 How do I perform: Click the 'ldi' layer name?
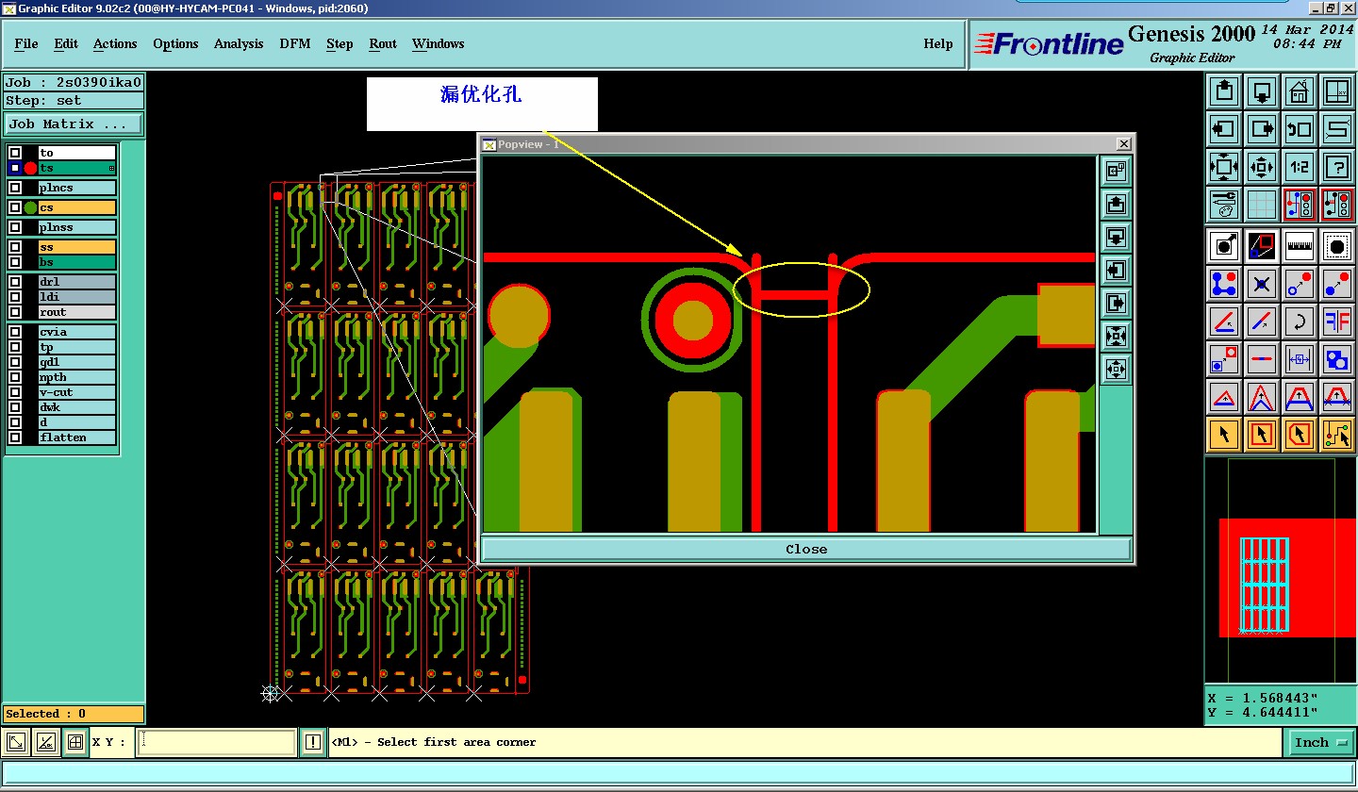click(77, 297)
